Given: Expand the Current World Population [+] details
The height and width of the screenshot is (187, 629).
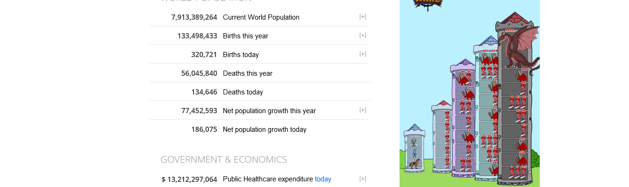Looking at the screenshot, I should pyautogui.click(x=363, y=17).
